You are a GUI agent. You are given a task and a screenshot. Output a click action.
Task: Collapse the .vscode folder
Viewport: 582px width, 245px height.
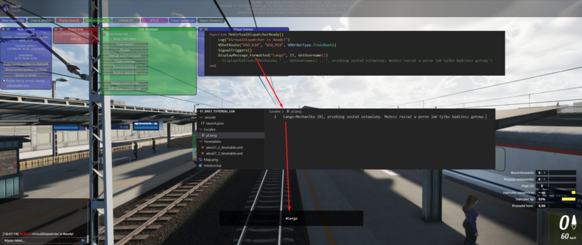click(x=201, y=117)
